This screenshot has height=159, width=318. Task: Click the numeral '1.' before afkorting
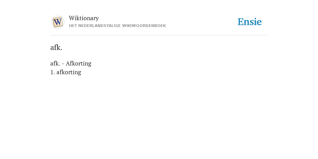point(52,72)
